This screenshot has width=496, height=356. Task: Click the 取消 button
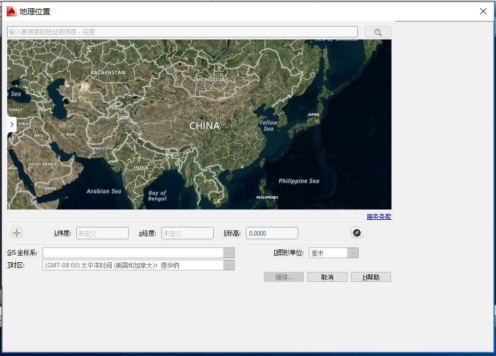[x=327, y=277]
